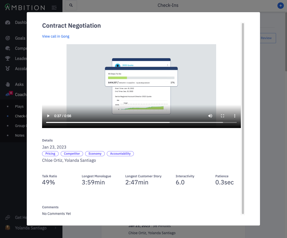Viewport: 287px width, 238px height.
Task: Click the modal vertical scrollbar
Action: click(x=243, y=119)
